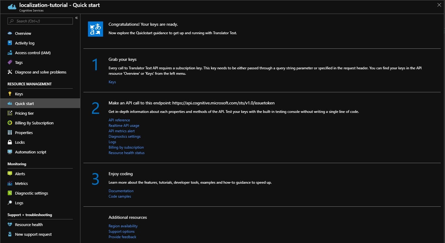Click the Translator Text logo tile
This screenshot has height=243, width=445.
[96, 29]
